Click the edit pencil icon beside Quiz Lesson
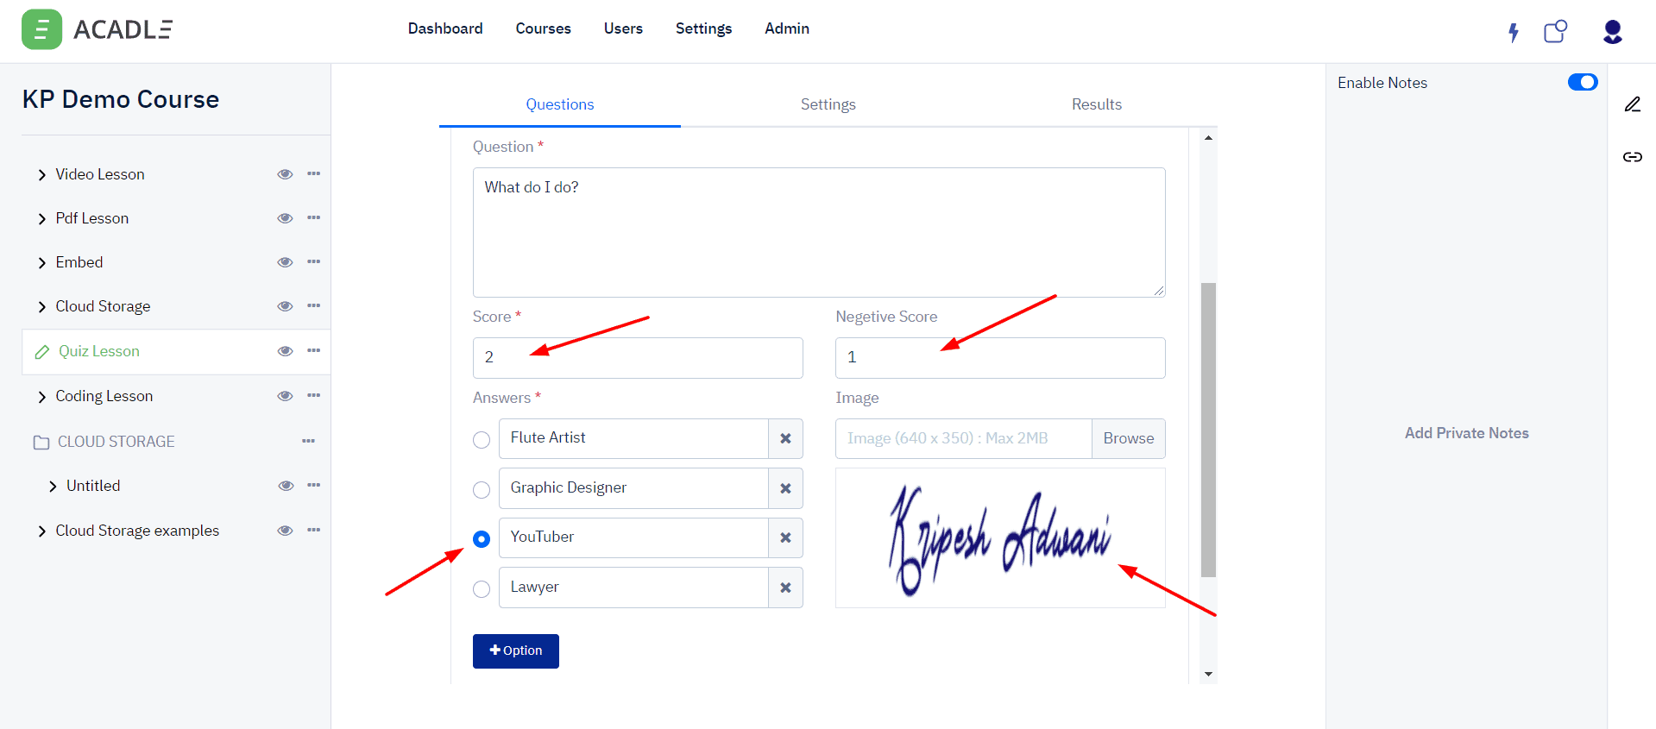The image size is (1656, 729). tap(41, 352)
